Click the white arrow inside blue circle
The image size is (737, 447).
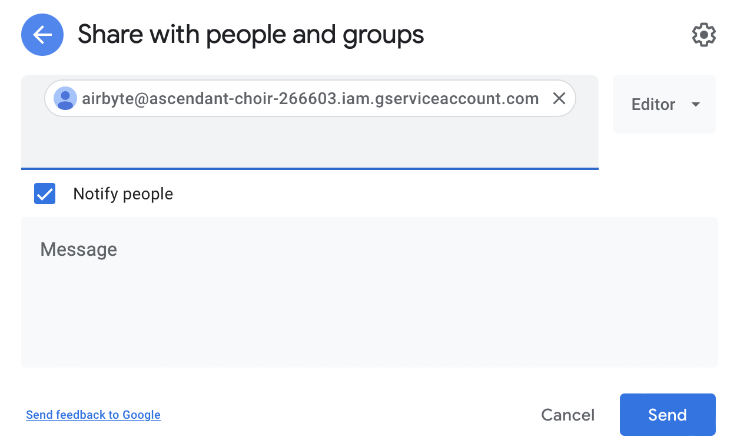pos(42,35)
